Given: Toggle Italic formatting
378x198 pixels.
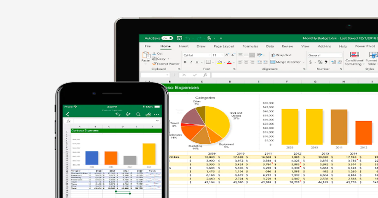Looking at the screenshot, I should point(191,62).
